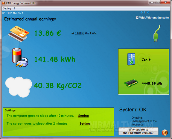Click the credit card earnings icon
This screenshot has width=172, height=139.
(19, 34)
